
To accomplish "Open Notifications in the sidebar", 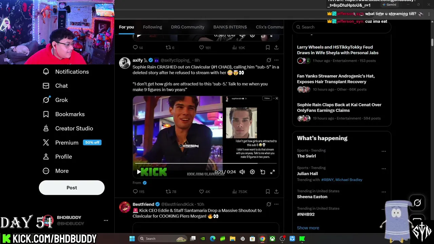I will 66,72.
